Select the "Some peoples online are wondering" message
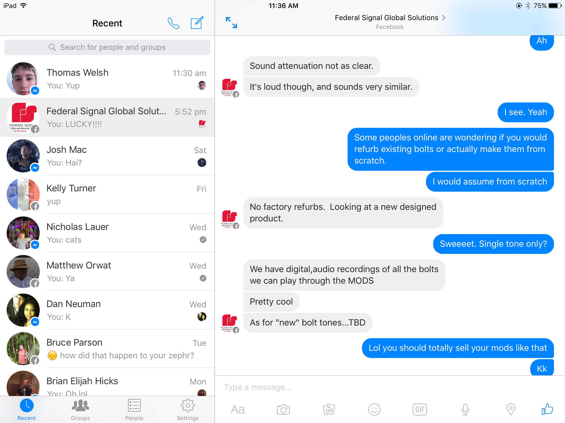565x423 pixels. pyautogui.click(x=451, y=149)
